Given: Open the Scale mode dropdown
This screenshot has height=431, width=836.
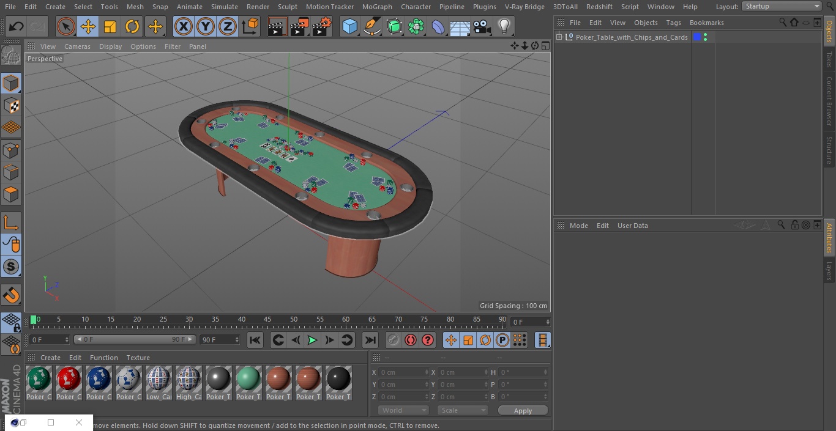Looking at the screenshot, I should click(463, 410).
